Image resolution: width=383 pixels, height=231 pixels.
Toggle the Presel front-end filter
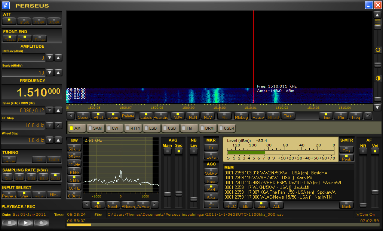10,38
